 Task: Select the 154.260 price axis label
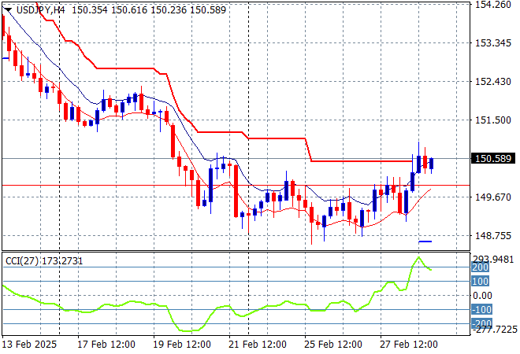(492, 5)
